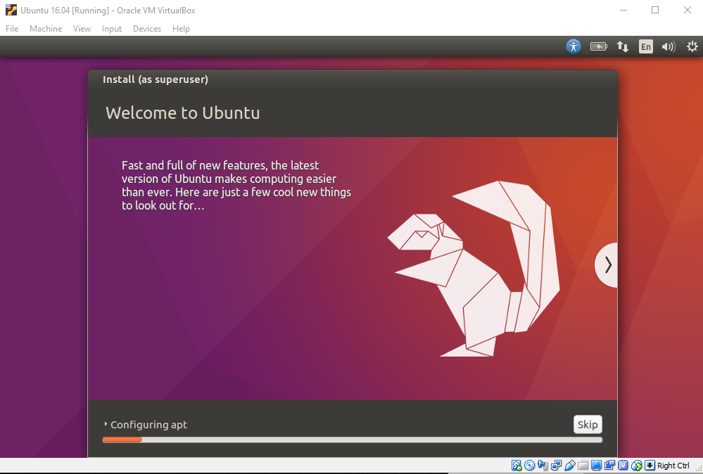Click the sound volume indicator
The width and height of the screenshot is (703, 474).
668,46
